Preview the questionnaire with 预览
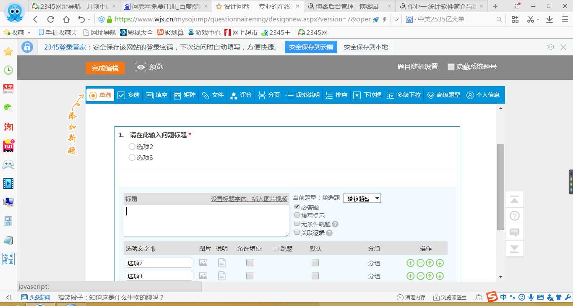 click(x=149, y=67)
